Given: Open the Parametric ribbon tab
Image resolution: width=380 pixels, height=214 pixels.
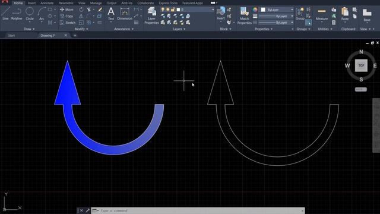Looking at the screenshot, I should pyautogui.click(x=66, y=3).
